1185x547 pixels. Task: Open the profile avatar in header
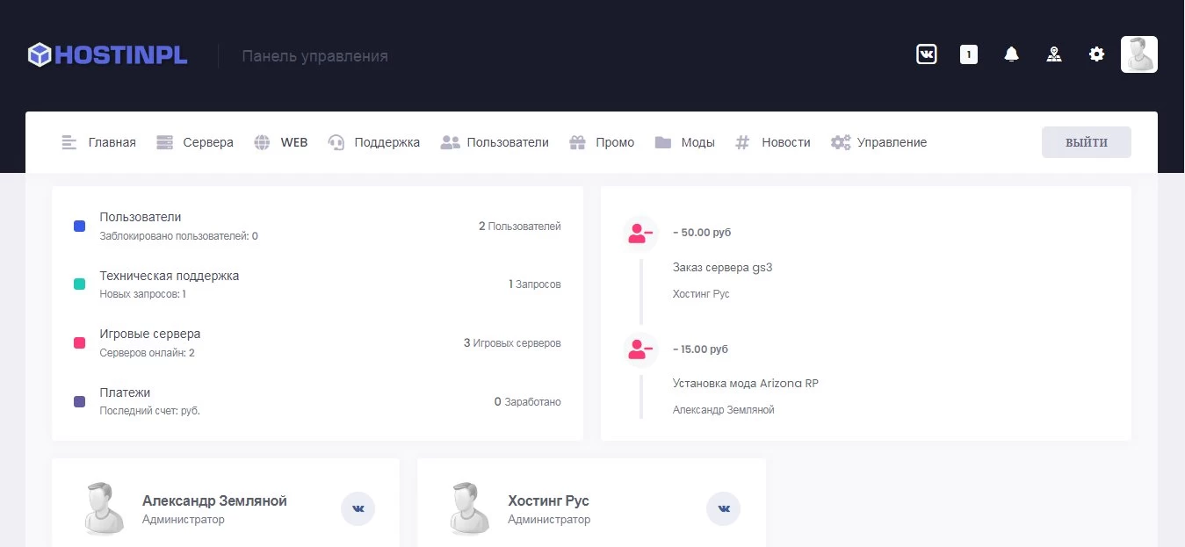point(1139,54)
